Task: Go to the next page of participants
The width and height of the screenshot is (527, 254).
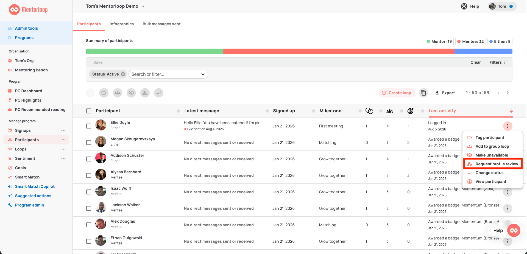Action: point(508,93)
